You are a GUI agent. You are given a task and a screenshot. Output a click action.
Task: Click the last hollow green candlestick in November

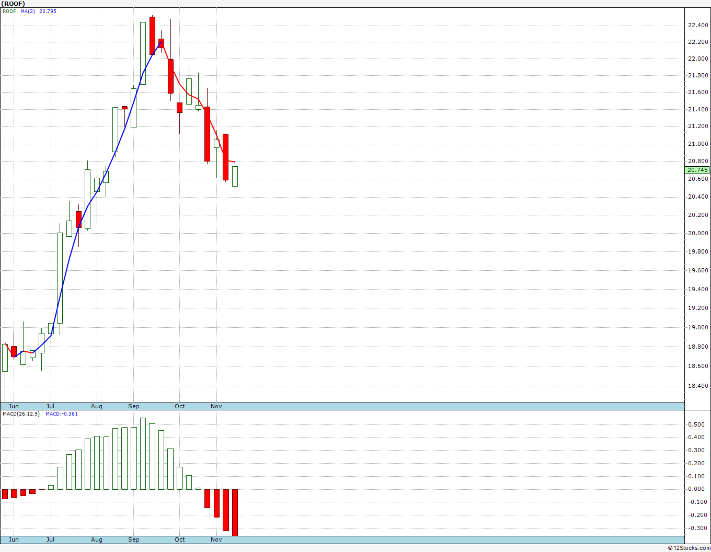pyautogui.click(x=235, y=176)
